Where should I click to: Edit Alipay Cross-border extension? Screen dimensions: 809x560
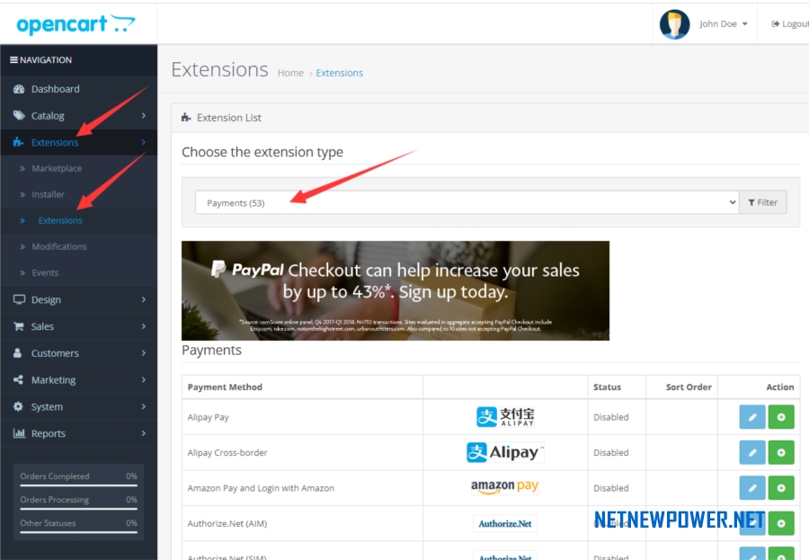coord(752,453)
